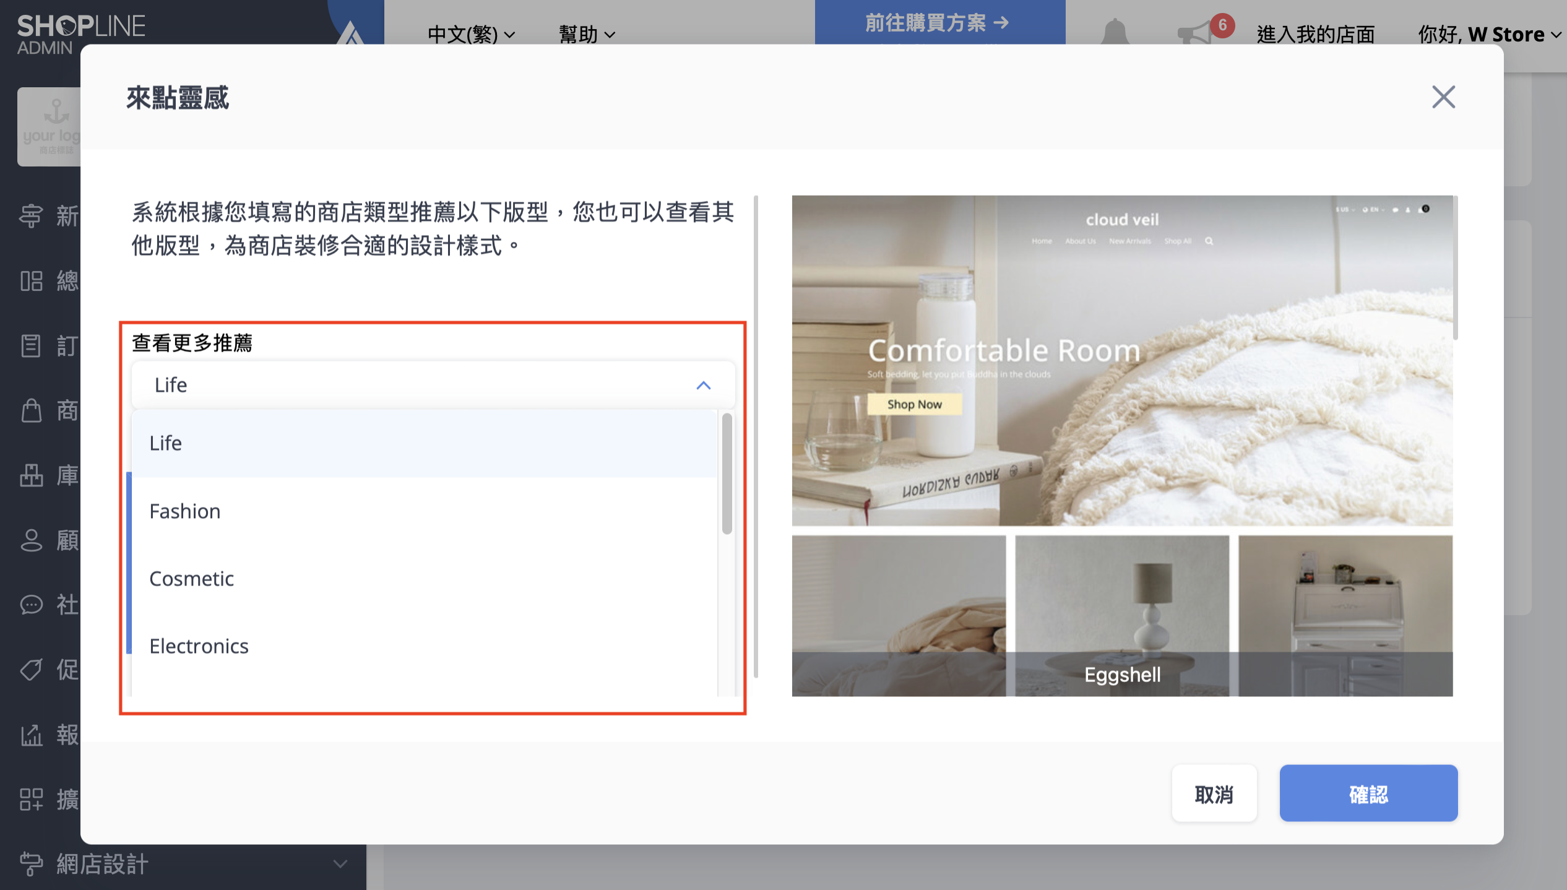Screen dimensions: 1567x890
Task: Open the orders list sidebar icon
Action: pyautogui.click(x=31, y=346)
